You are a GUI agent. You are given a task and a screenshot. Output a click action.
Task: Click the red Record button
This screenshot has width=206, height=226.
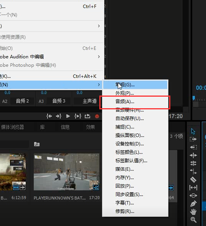click(97, 116)
